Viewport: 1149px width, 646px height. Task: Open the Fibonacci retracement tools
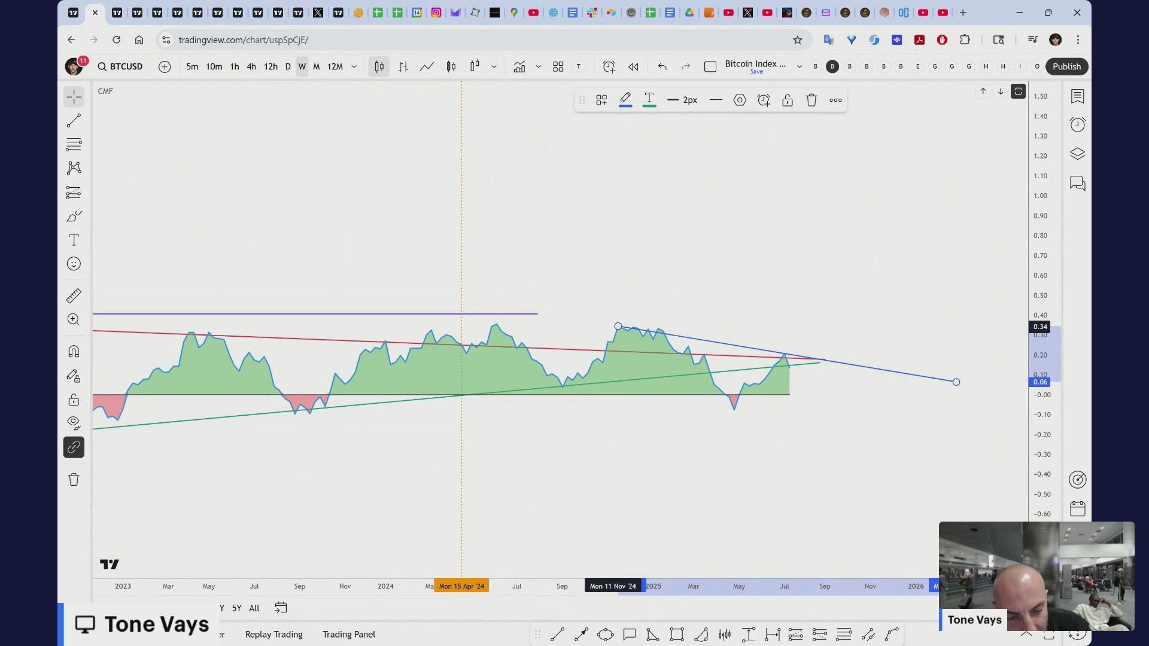point(74,145)
